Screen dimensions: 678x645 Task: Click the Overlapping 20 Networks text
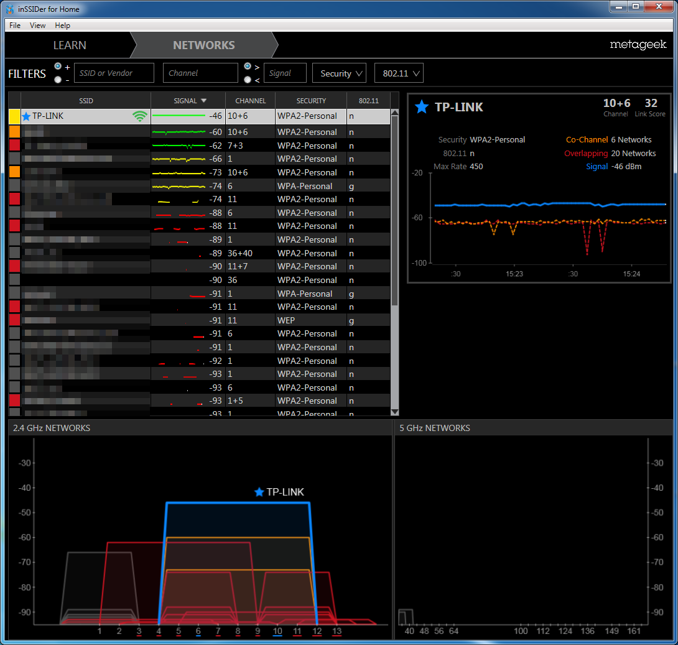tap(610, 154)
